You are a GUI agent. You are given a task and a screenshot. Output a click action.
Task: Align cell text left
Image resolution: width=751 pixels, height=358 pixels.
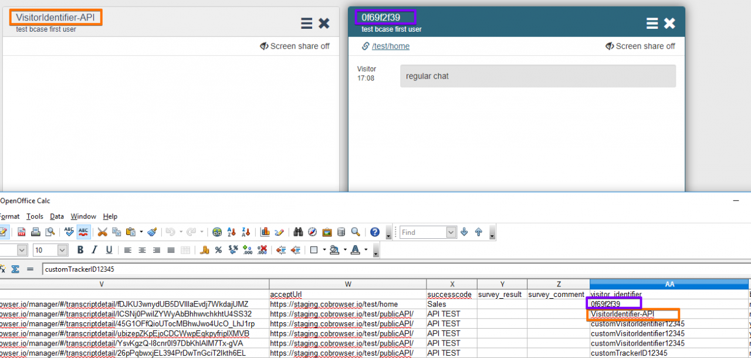tap(128, 250)
